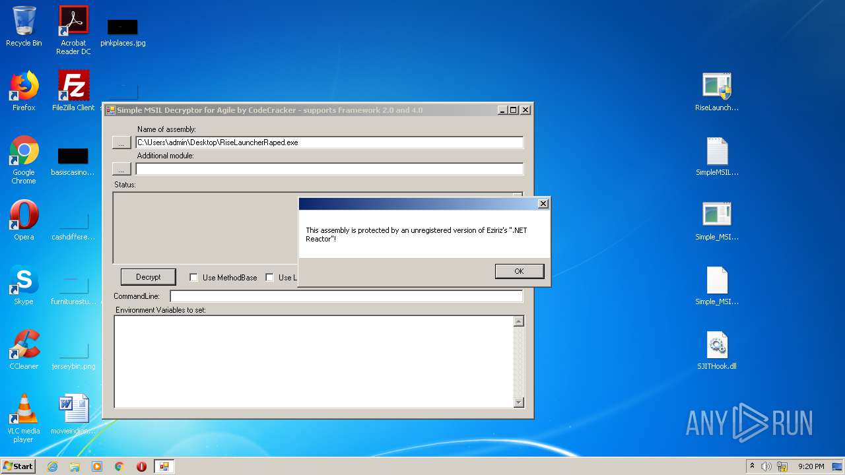The image size is (845, 475).
Task: Open the media player taskbar icon
Action: (97, 466)
